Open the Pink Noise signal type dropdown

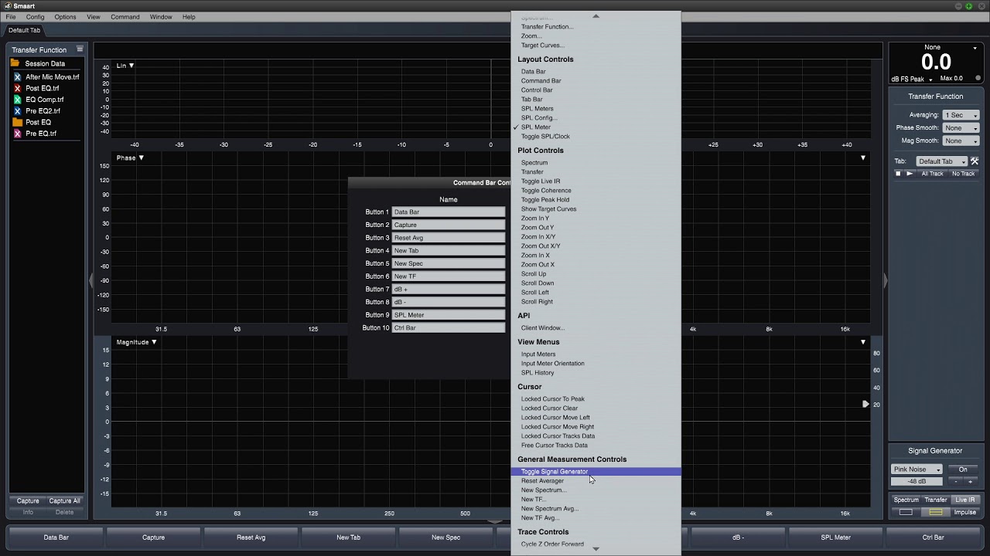pyautogui.click(x=917, y=470)
